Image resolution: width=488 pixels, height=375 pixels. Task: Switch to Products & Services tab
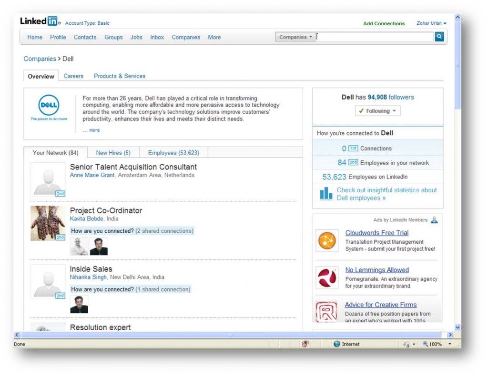pos(120,76)
